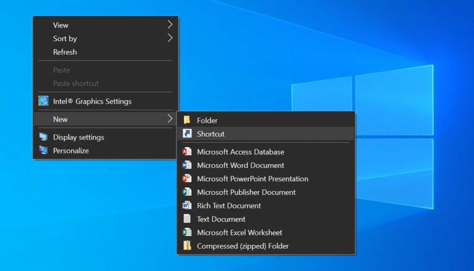The height and width of the screenshot is (271, 474).
Task: Select the Paste shortcut entry
Action: (106, 83)
